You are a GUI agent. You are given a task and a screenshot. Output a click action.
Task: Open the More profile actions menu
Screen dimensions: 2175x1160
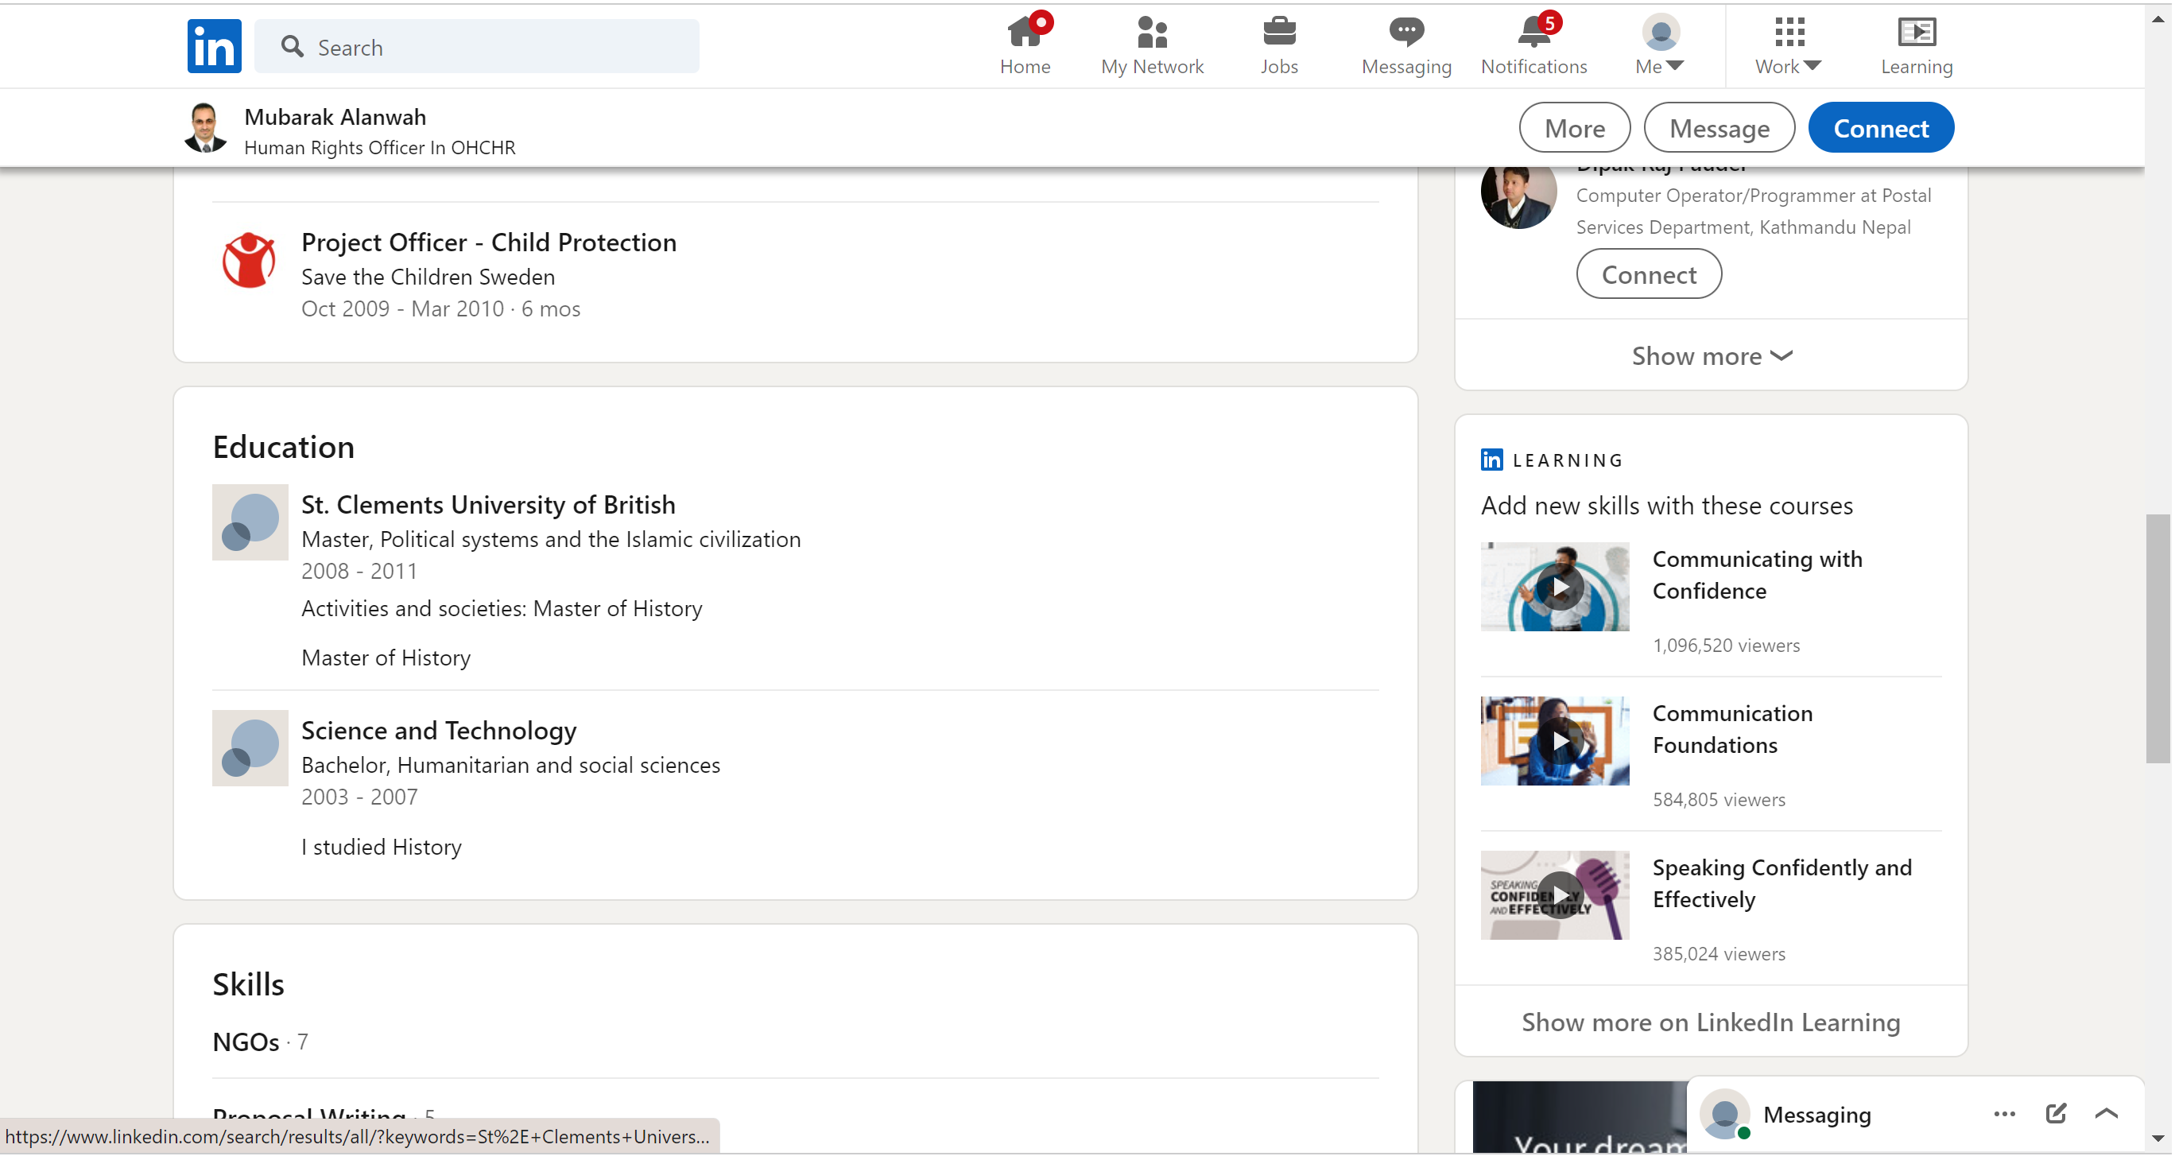1574,128
